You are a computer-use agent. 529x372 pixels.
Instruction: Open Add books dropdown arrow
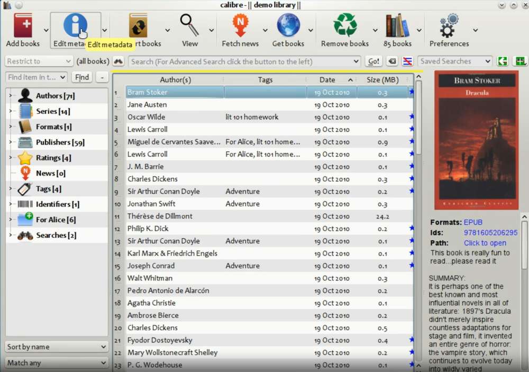point(46,30)
